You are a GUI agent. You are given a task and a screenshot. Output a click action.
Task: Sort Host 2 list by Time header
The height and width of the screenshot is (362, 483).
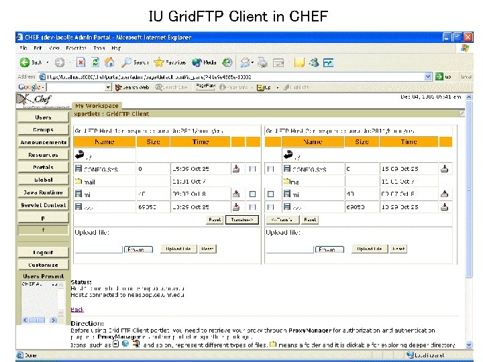[409, 142]
